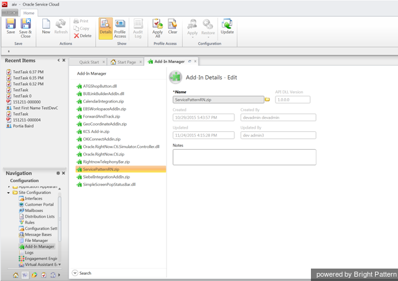This screenshot has width=398, height=281.
Task: Show Profile Access view
Action: (x=120, y=29)
